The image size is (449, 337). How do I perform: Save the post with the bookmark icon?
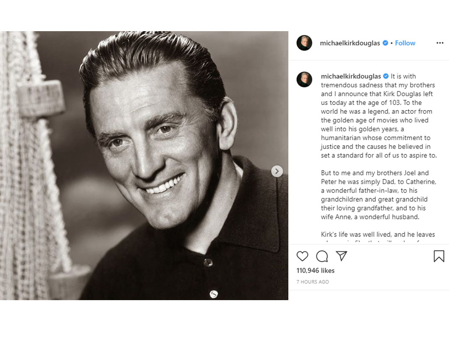pos(439,256)
